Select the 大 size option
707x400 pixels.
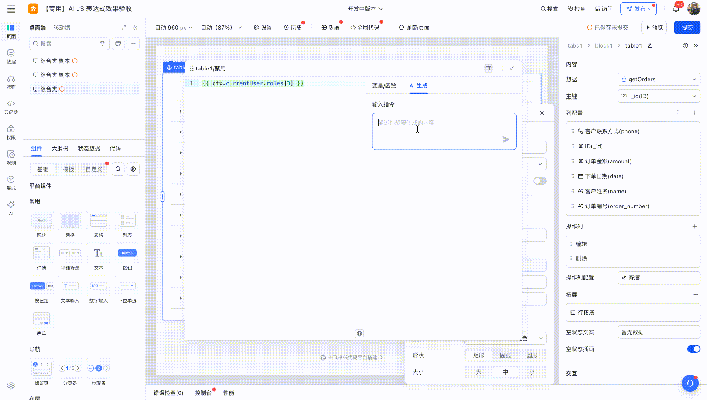click(479, 372)
